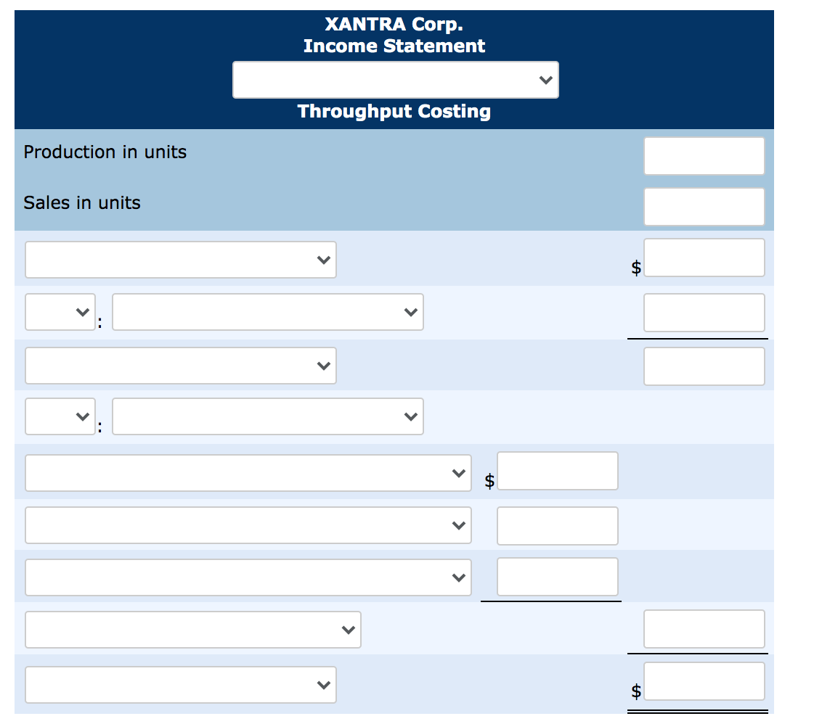
Task: Expand the description dropdown after the second colon
Action: [x=267, y=416]
